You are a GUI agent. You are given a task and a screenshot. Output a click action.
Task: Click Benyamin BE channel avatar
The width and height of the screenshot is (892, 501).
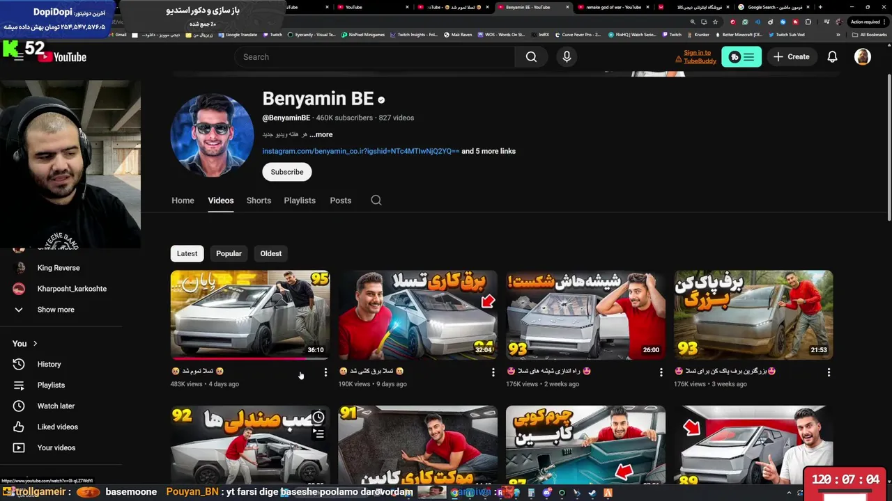(x=213, y=136)
